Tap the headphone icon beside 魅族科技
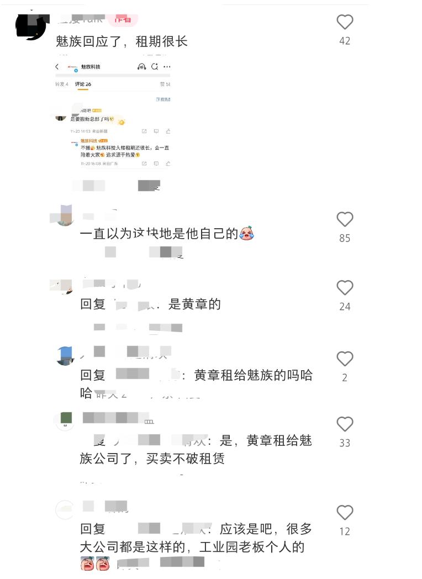The image size is (422, 579). 141,66
